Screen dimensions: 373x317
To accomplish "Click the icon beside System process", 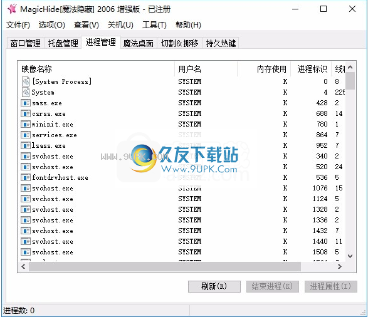I will click(x=26, y=92).
